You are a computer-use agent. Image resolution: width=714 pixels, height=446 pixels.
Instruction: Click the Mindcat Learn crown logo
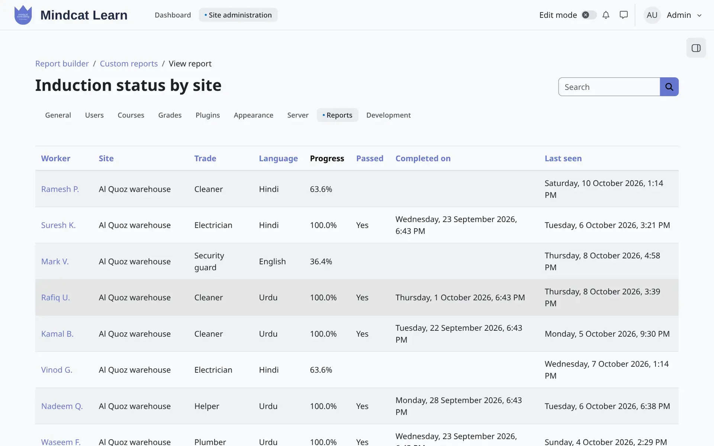point(23,15)
